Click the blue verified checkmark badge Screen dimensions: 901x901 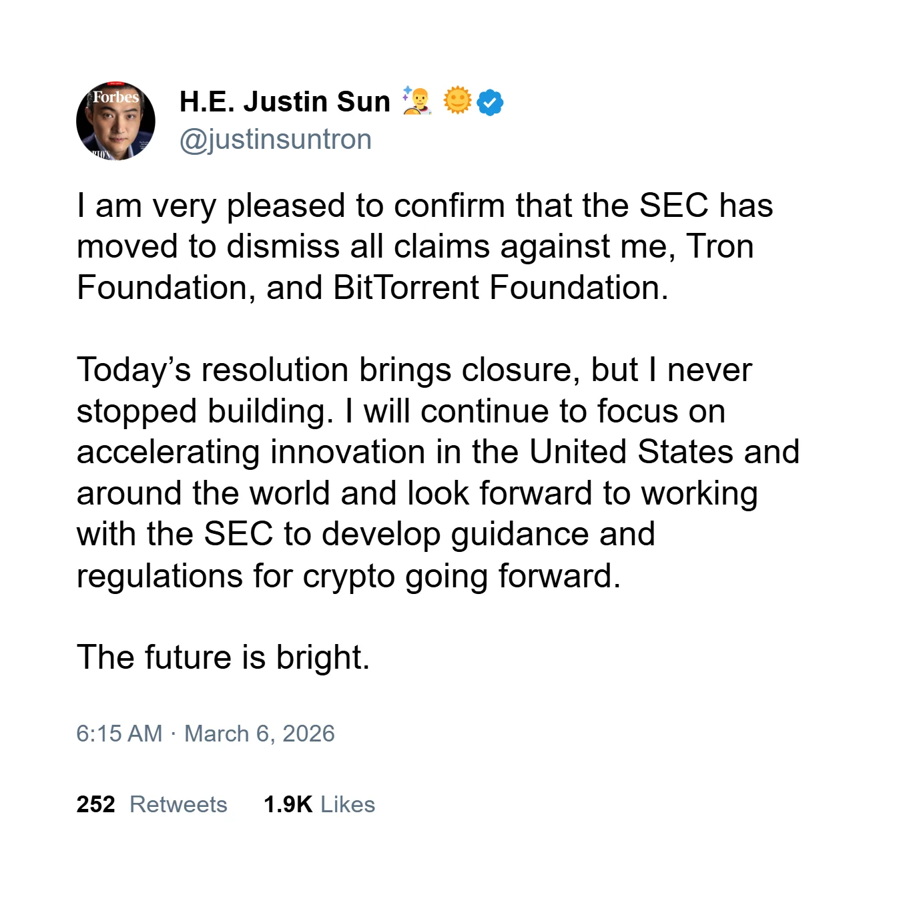click(x=491, y=102)
